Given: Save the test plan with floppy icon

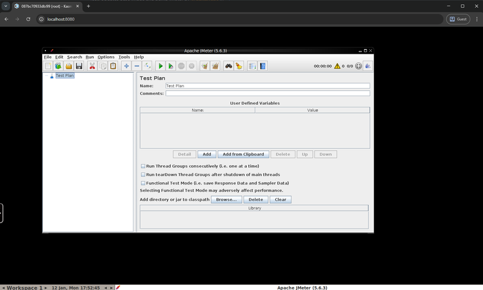Looking at the screenshot, I should 79,66.
